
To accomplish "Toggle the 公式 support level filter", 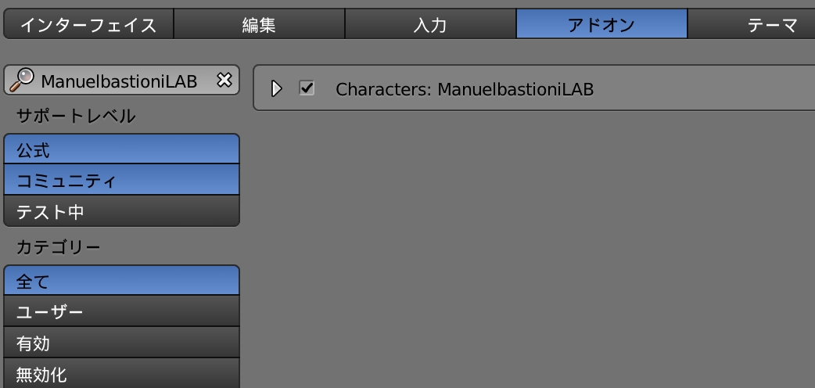I will pos(122,149).
